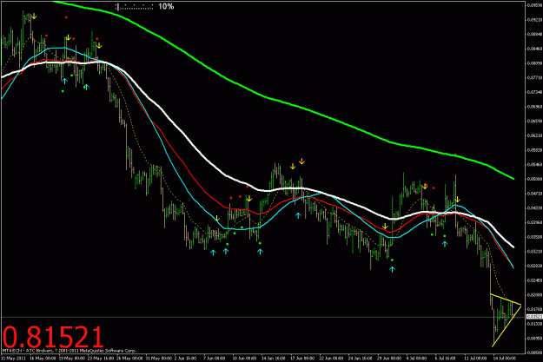Click the "4 Jul 00:00" time axis label

coord(417,359)
